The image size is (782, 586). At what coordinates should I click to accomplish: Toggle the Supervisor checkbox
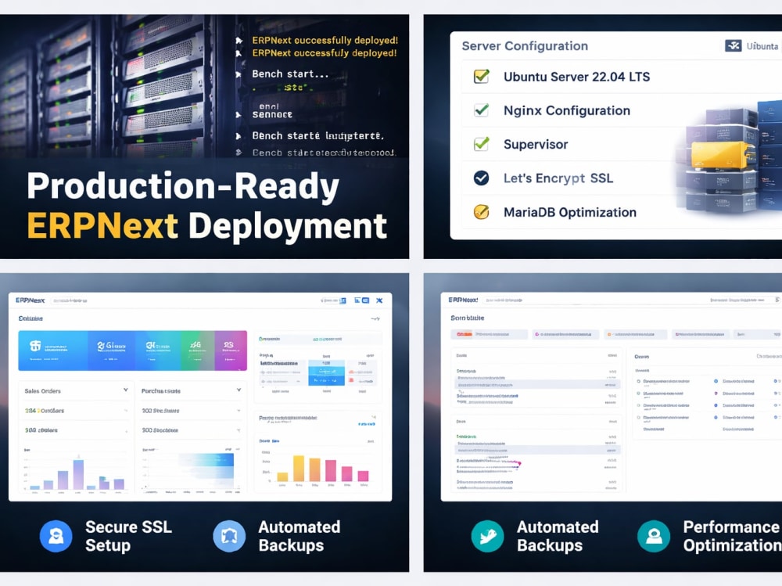tap(481, 144)
